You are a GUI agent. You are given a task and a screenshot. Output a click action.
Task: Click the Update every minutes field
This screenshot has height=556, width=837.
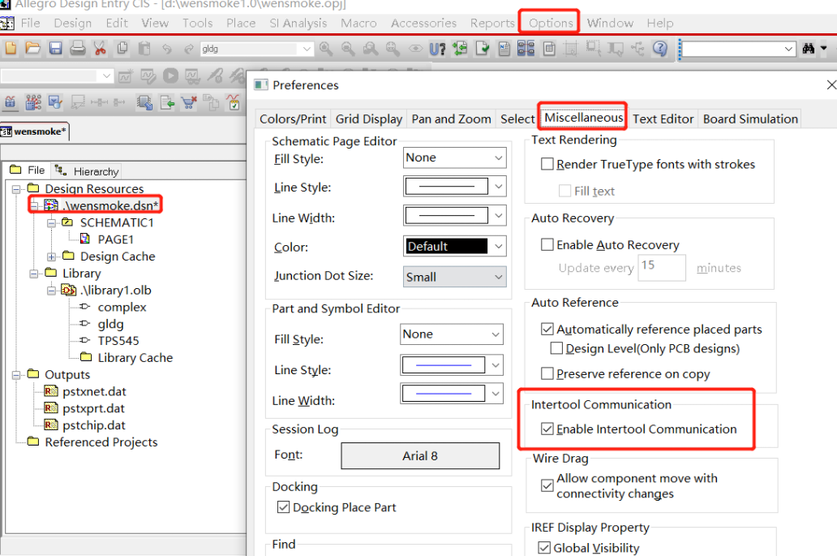[662, 267]
